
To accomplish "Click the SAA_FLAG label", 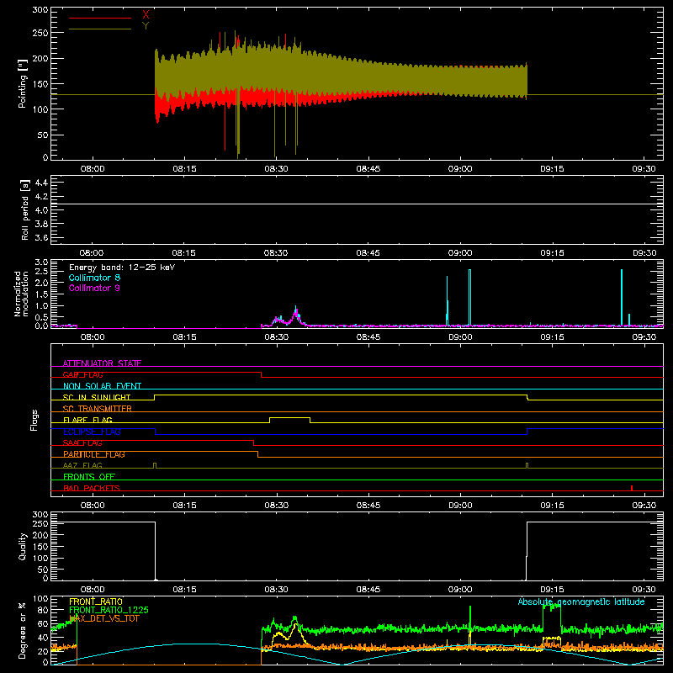I will pos(82,442).
